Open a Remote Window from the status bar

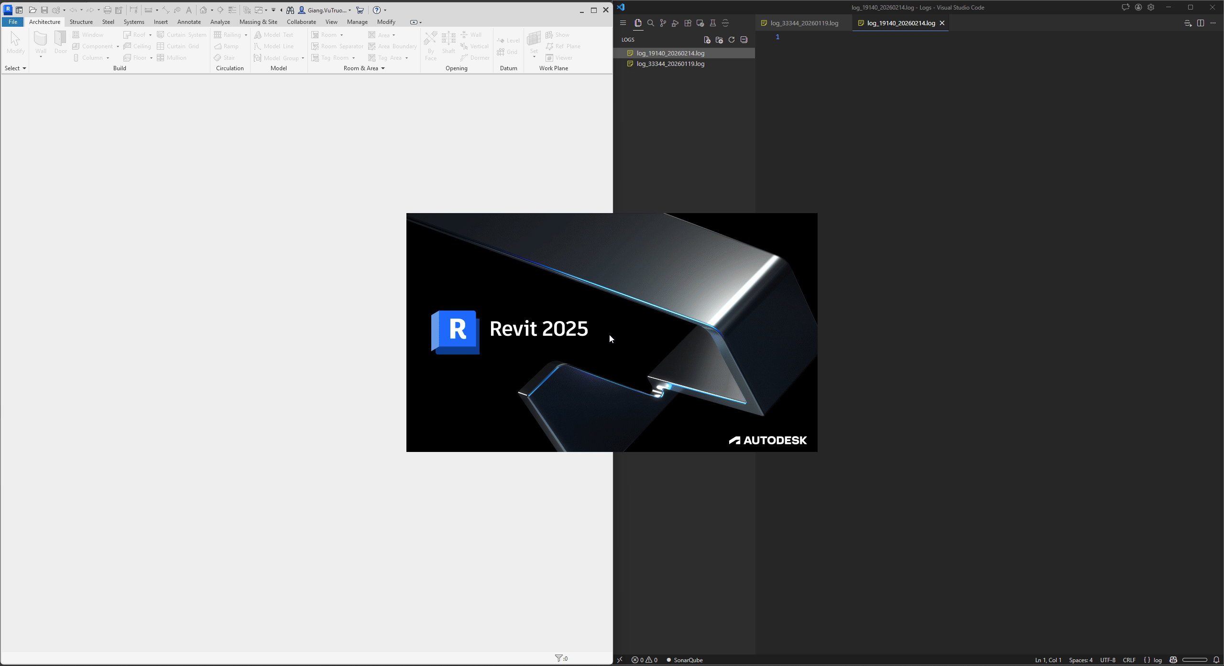click(x=620, y=660)
